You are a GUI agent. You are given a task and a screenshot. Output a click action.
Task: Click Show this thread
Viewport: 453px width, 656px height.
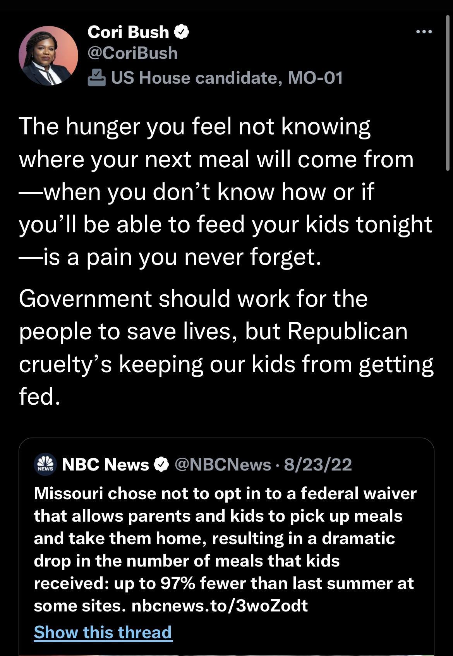click(x=103, y=632)
